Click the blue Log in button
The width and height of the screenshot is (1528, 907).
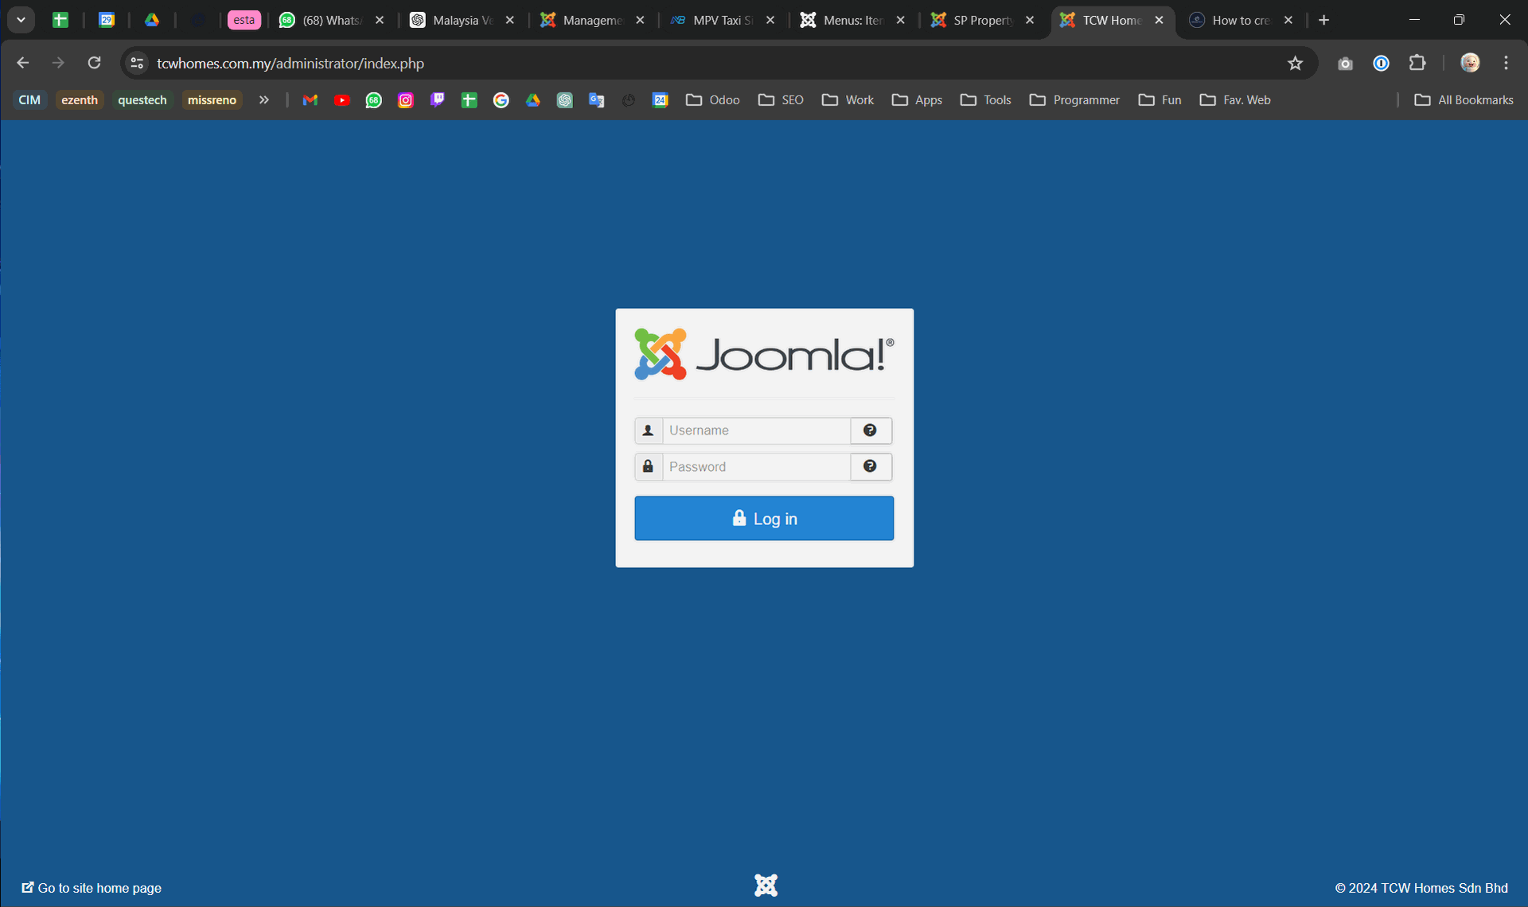click(764, 519)
